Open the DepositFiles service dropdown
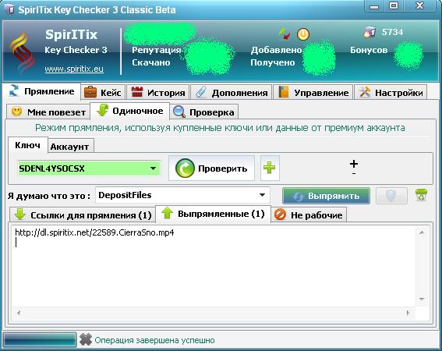 [x=182, y=195]
